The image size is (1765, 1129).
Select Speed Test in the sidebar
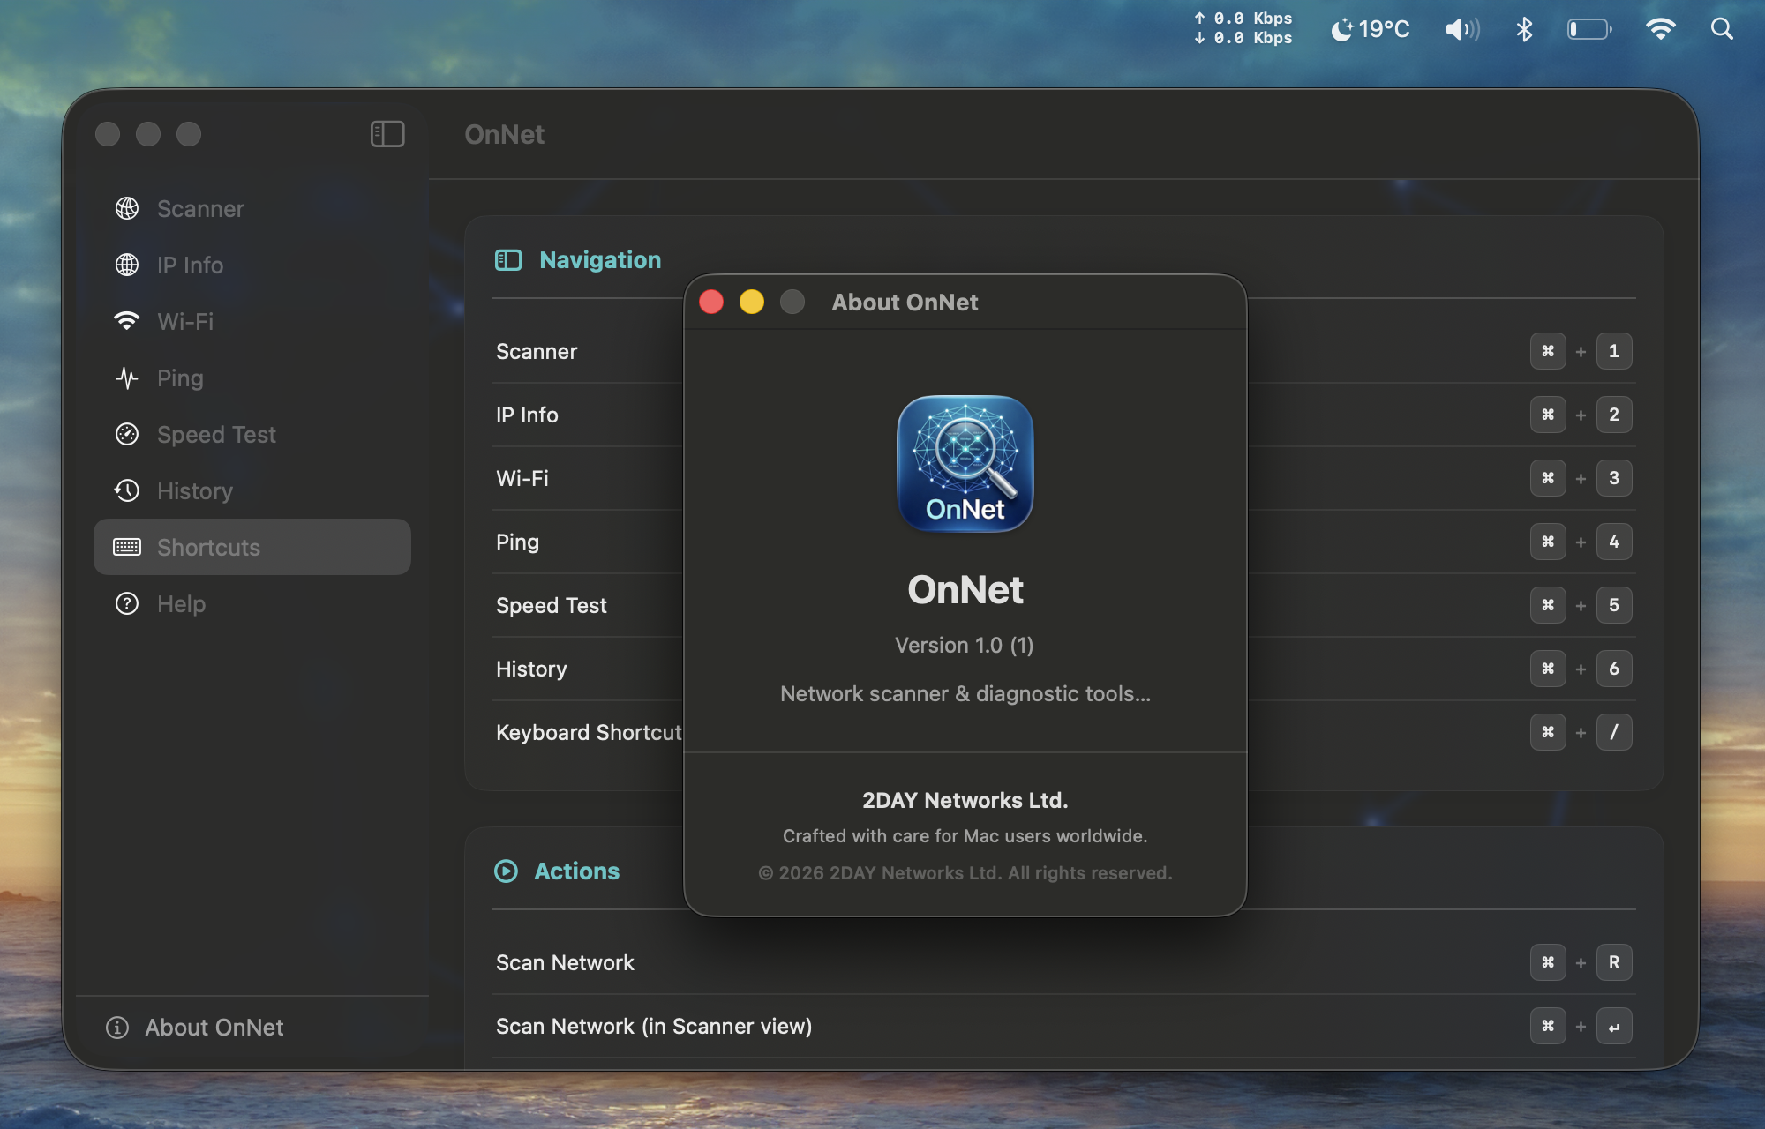click(252, 435)
